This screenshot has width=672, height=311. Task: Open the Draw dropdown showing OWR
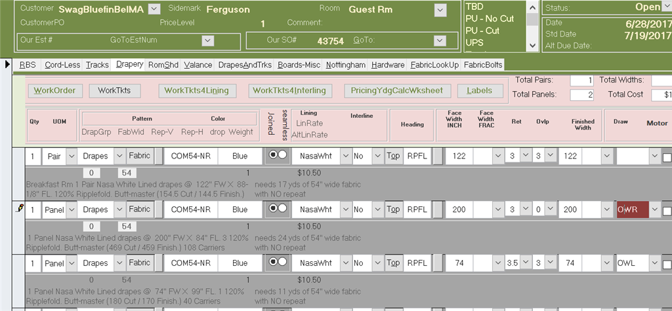(x=654, y=210)
